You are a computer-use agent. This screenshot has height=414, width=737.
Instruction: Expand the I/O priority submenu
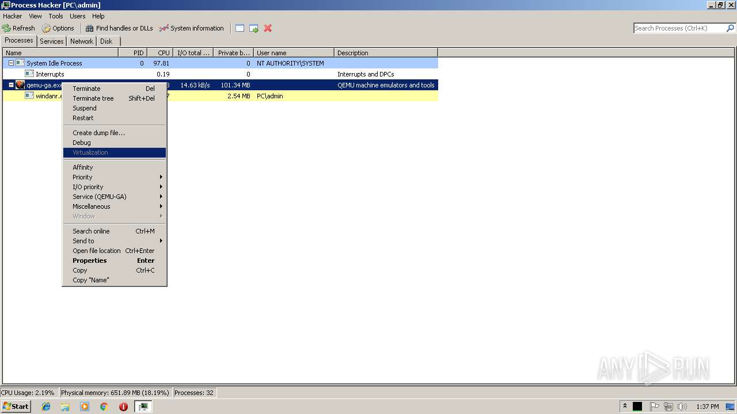(115, 187)
